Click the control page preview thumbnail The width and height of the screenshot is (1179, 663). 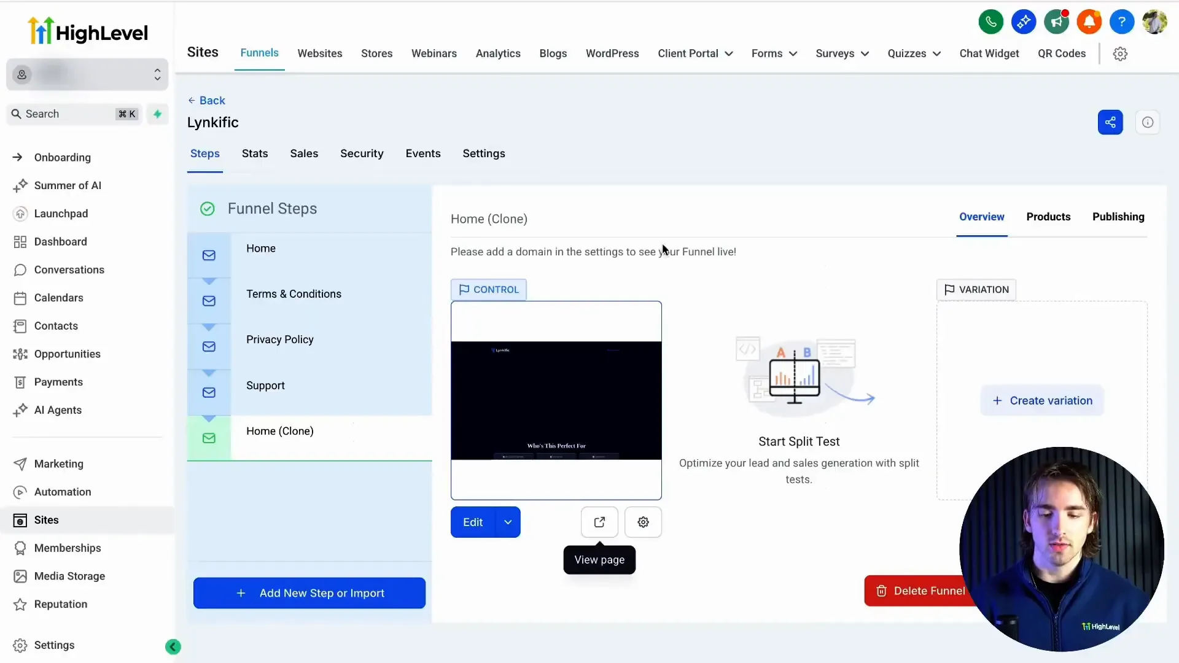coord(556,400)
